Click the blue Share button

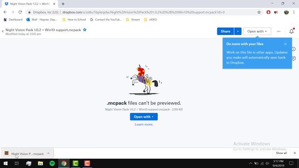pyautogui.click(x=225, y=31)
